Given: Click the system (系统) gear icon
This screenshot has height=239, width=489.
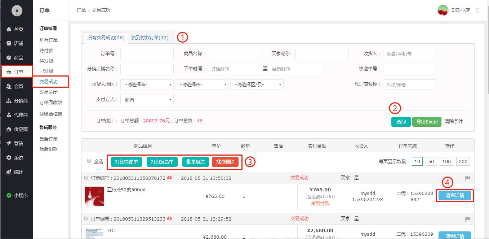Looking at the screenshot, I should (9, 158).
